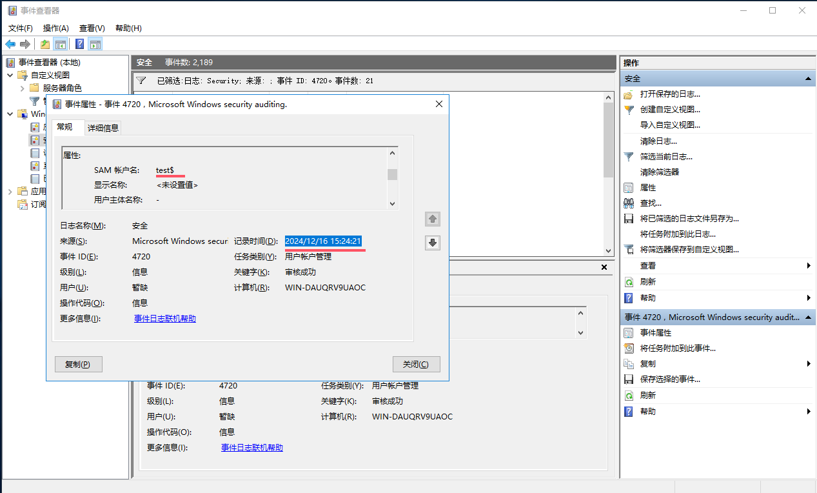Click the binoculars icon next to 查找
Image resolution: width=817 pixels, height=493 pixels.
(x=629, y=203)
